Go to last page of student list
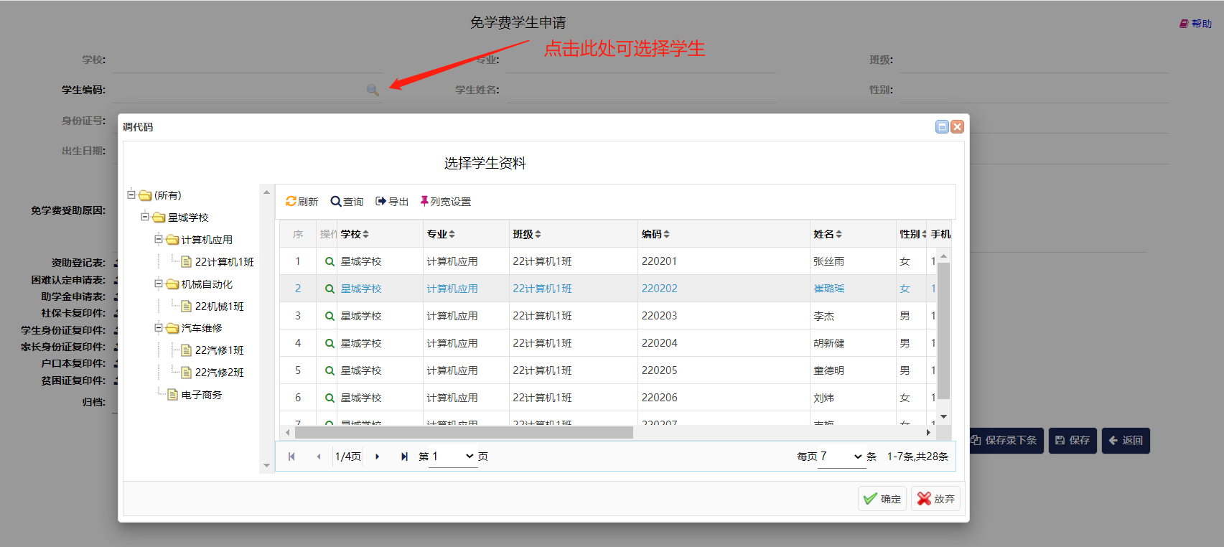The width and height of the screenshot is (1224, 547). tap(404, 457)
